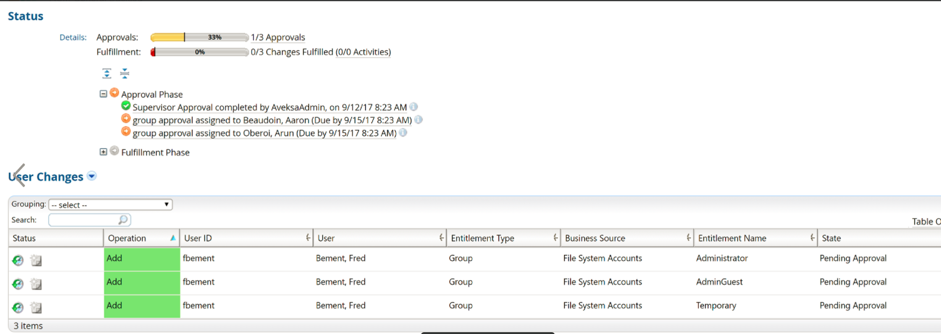Click notes icon in Temporary row
The height and width of the screenshot is (334, 941).
point(36,308)
